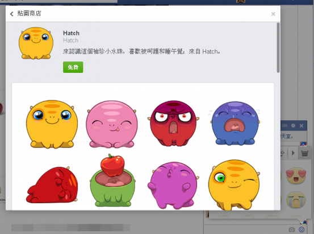Select the crying blue blob sticker

[x=235, y=123]
